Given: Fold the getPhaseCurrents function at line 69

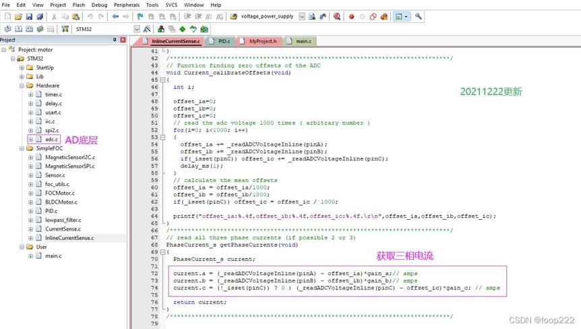Looking at the screenshot, I should pos(162,252).
